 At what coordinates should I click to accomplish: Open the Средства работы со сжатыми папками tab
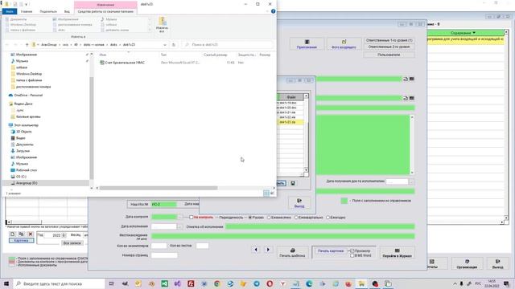105,11
